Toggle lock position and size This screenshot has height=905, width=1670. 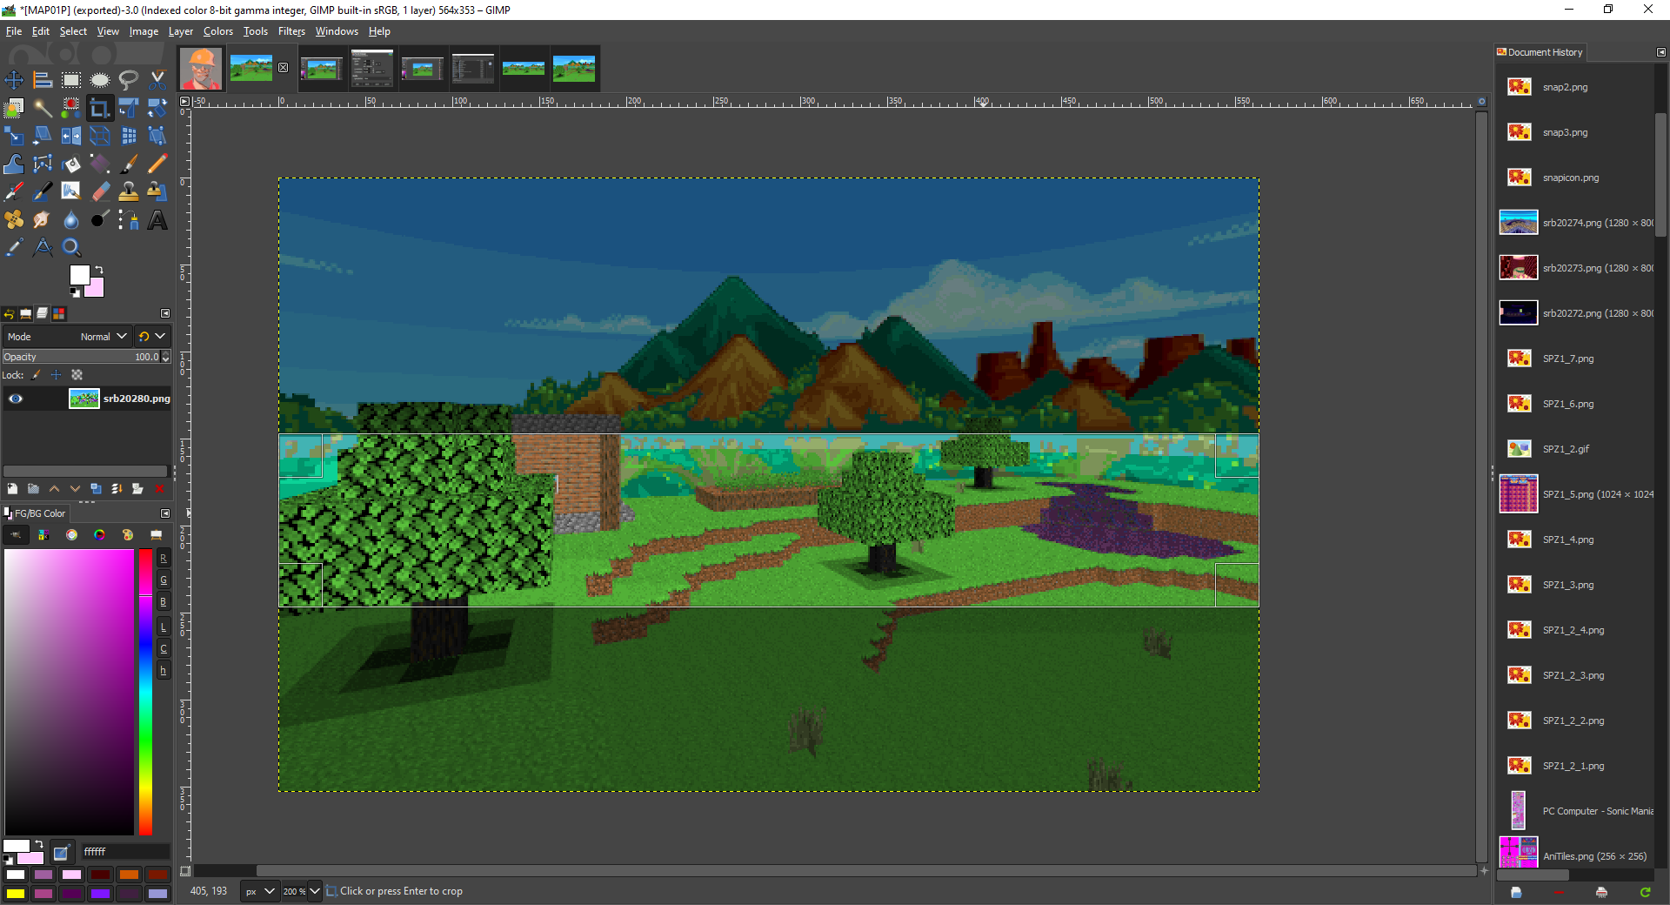click(x=56, y=375)
